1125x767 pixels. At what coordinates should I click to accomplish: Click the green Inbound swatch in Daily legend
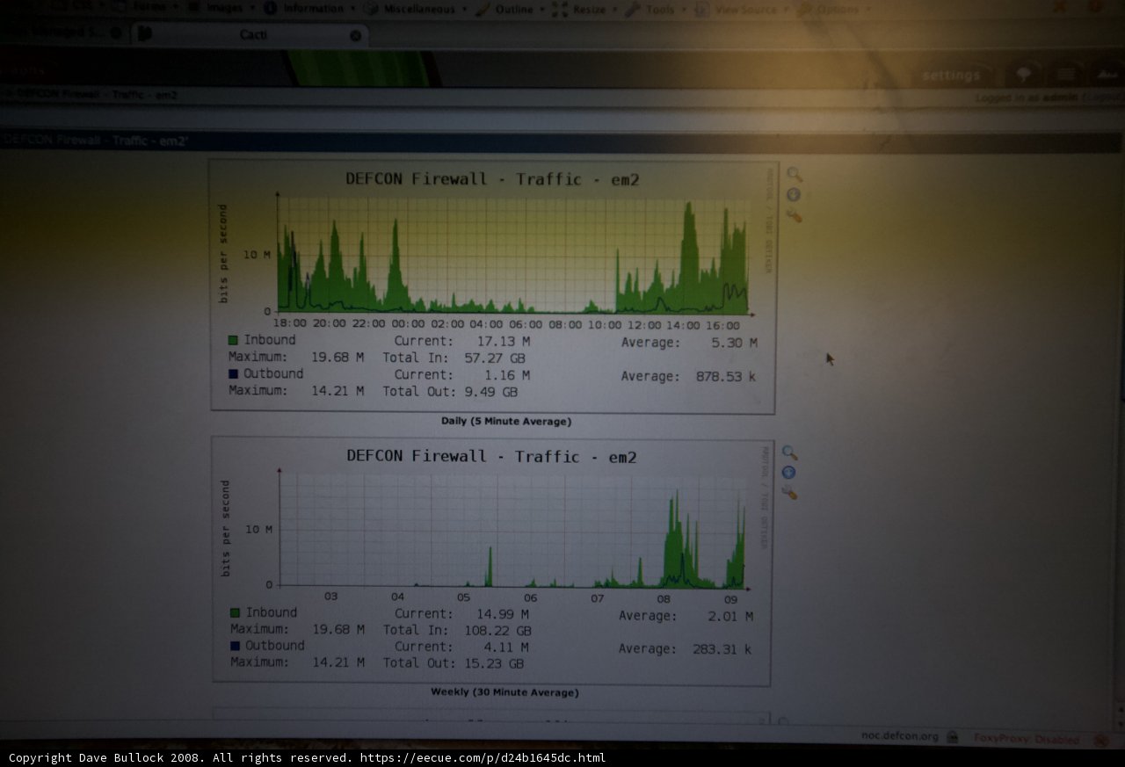(233, 340)
